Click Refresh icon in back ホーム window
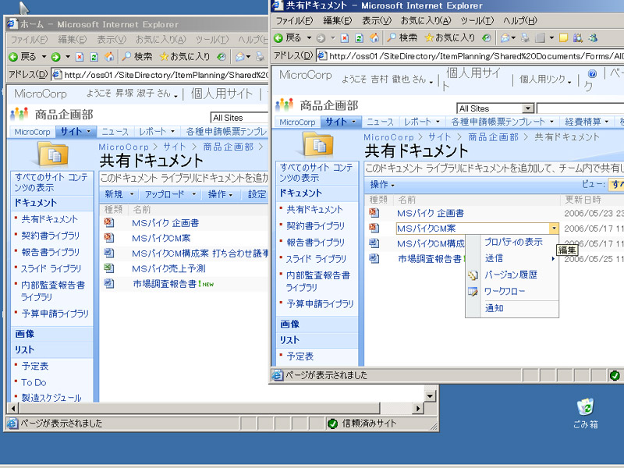The image size is (624, 468). coord(94,57)
